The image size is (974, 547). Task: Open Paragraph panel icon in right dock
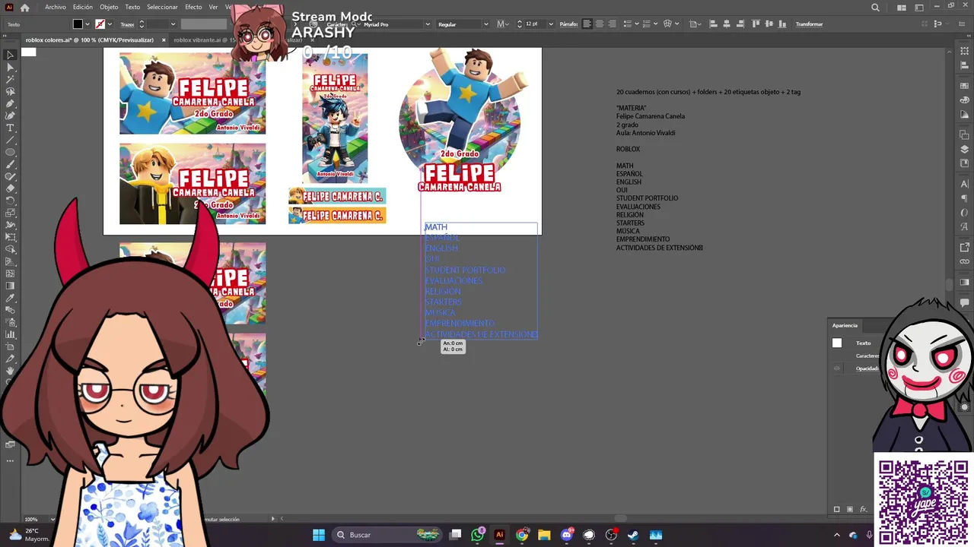pos(964,198)
